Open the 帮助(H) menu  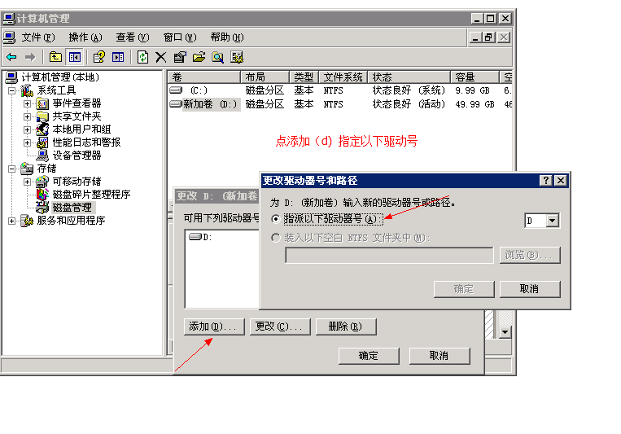227,37
